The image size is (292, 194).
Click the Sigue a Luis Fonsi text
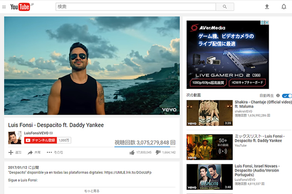(x=23, y=180)
